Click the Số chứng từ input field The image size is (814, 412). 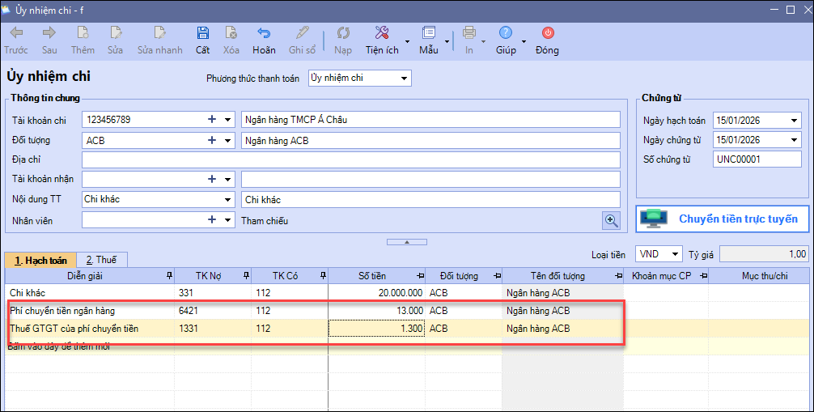pyautogui.click(x=757, y=159)
